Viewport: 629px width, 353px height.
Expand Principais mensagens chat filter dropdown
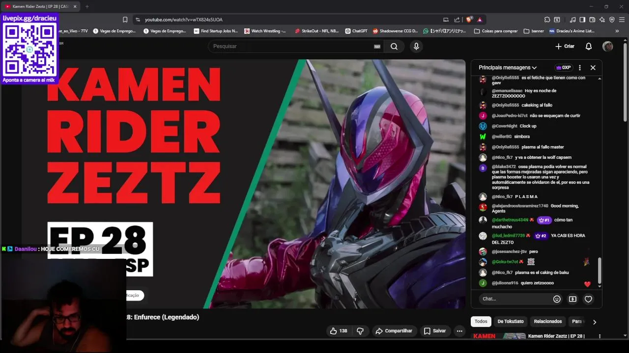point(508,68)
